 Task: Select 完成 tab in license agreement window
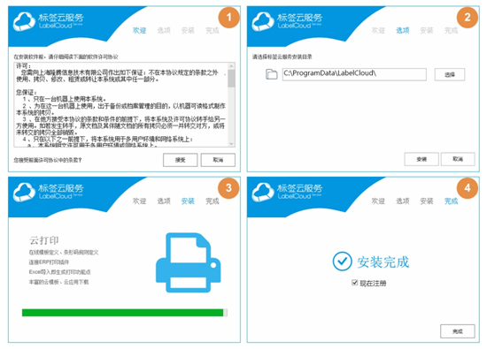click(x=213, y=30)
